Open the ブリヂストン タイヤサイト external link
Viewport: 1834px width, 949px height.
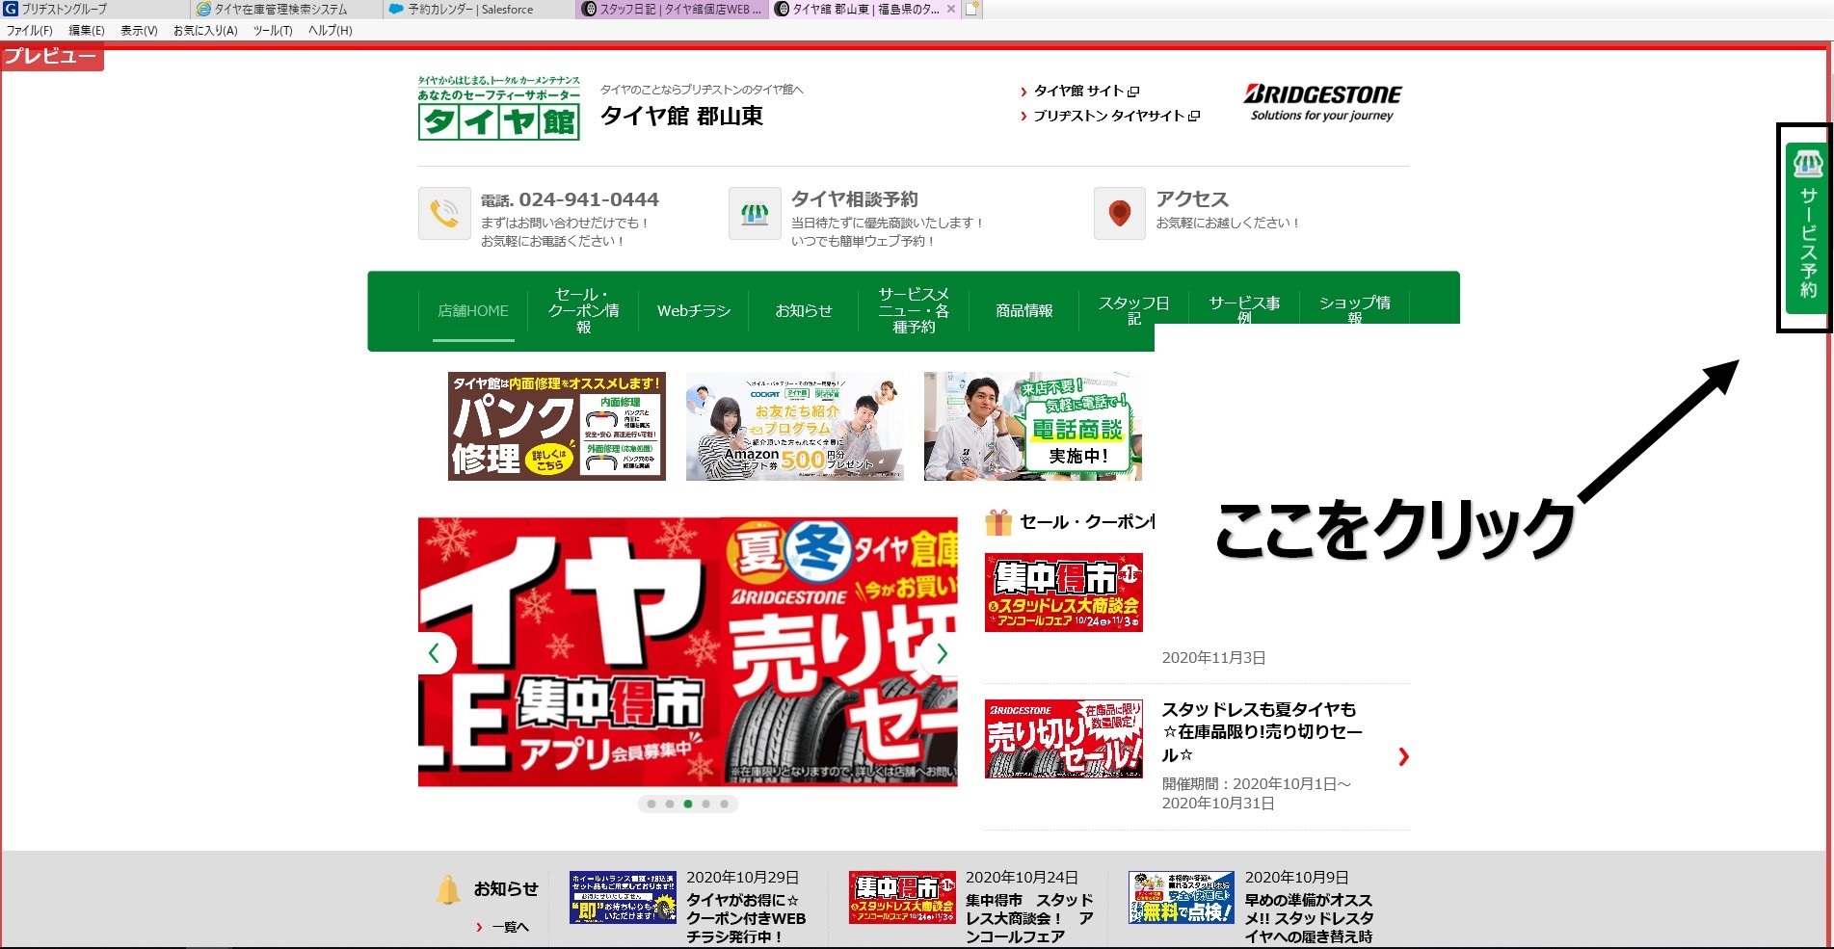click(x=1109, y=116)
